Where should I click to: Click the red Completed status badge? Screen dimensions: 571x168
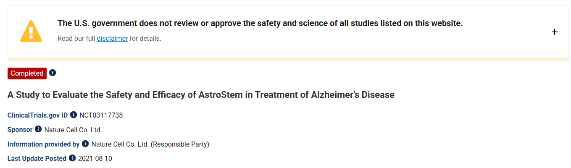[x=27, y=73]
